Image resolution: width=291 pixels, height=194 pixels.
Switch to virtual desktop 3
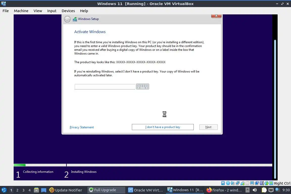[23, 190]
